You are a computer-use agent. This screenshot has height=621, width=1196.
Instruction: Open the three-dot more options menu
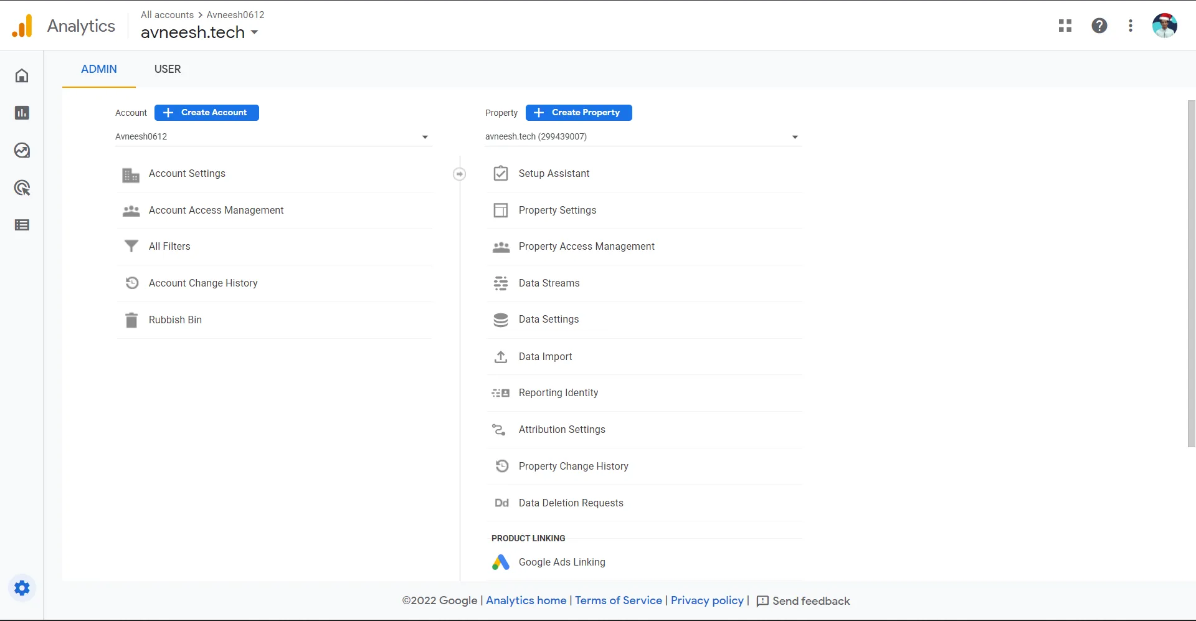coord(1131,26)
